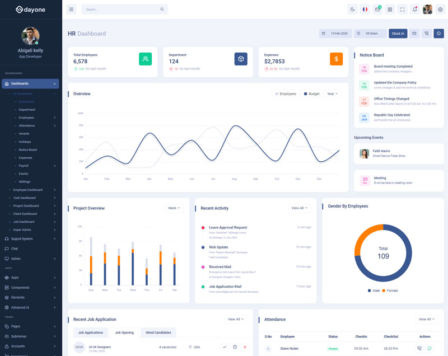448x356 pixels.
Task: Enter fullscreen mode using the header icon
Action: (403, 10)
